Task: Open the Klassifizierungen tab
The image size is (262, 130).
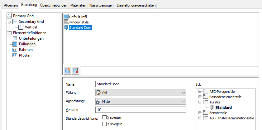Action: tap(102, 5)
